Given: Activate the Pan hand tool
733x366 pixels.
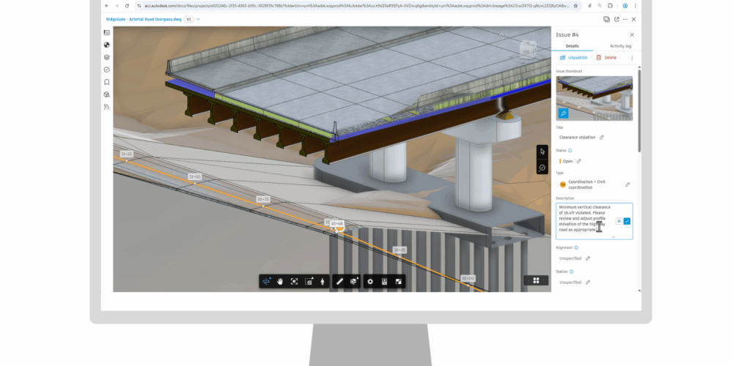Looking at the screenshot, I should click(x=280, y=281).
